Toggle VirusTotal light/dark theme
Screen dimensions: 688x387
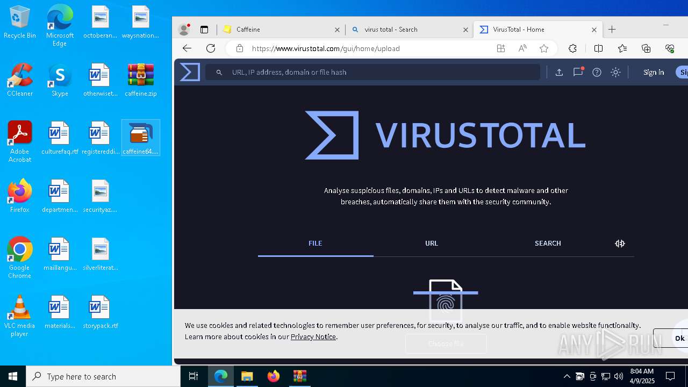tap(615, 72)
